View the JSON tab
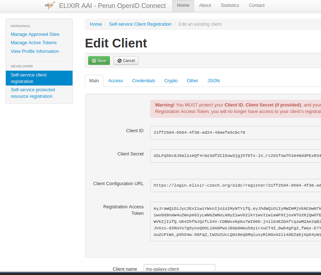 click(213, 81)
